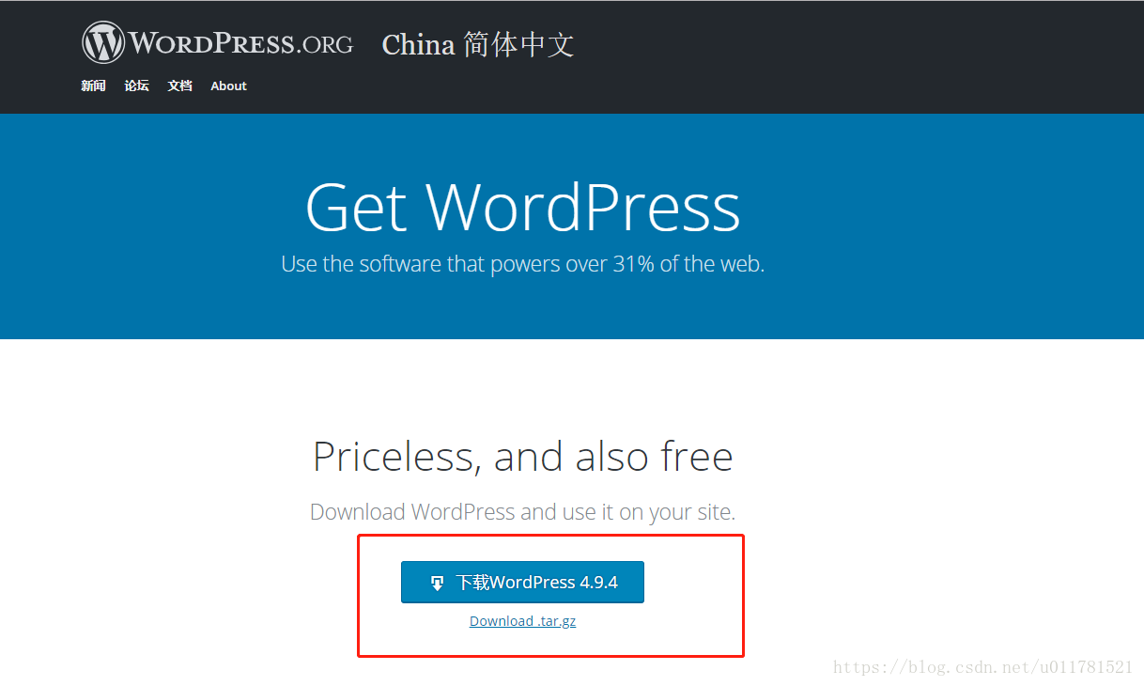Image resolution: width=1144 pixels, height=686 pixels.
Task: Click the blog.csdn.net watermark URL
Action: [982, 667]
